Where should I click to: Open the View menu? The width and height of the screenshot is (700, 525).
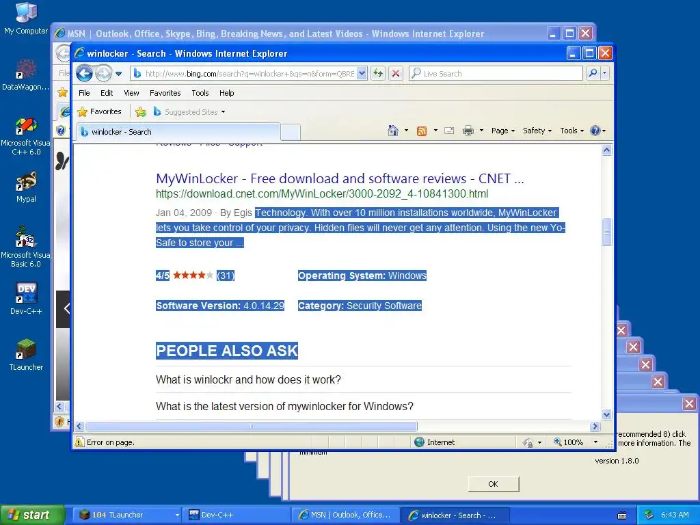[131, 93]
